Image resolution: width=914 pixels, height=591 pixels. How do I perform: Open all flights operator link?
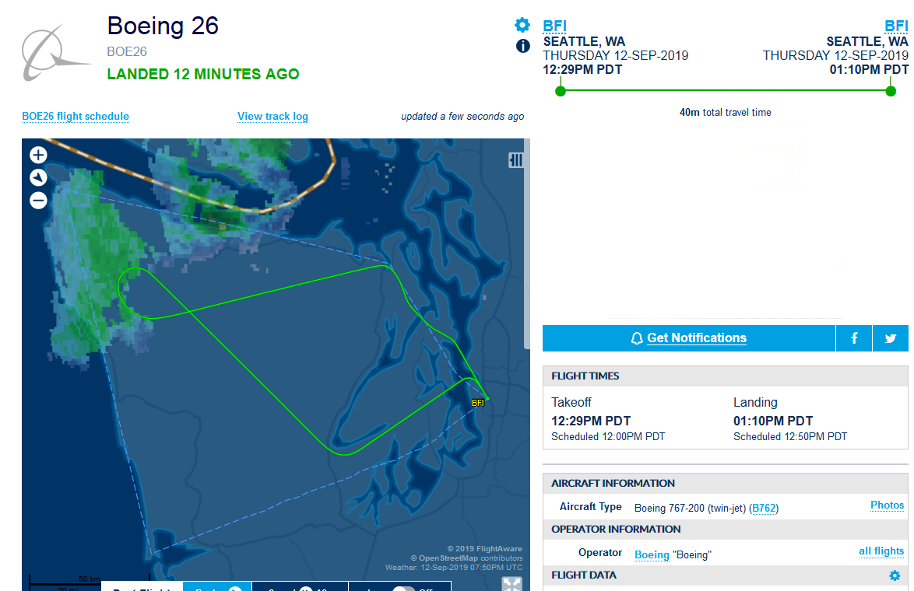(881, 551)
